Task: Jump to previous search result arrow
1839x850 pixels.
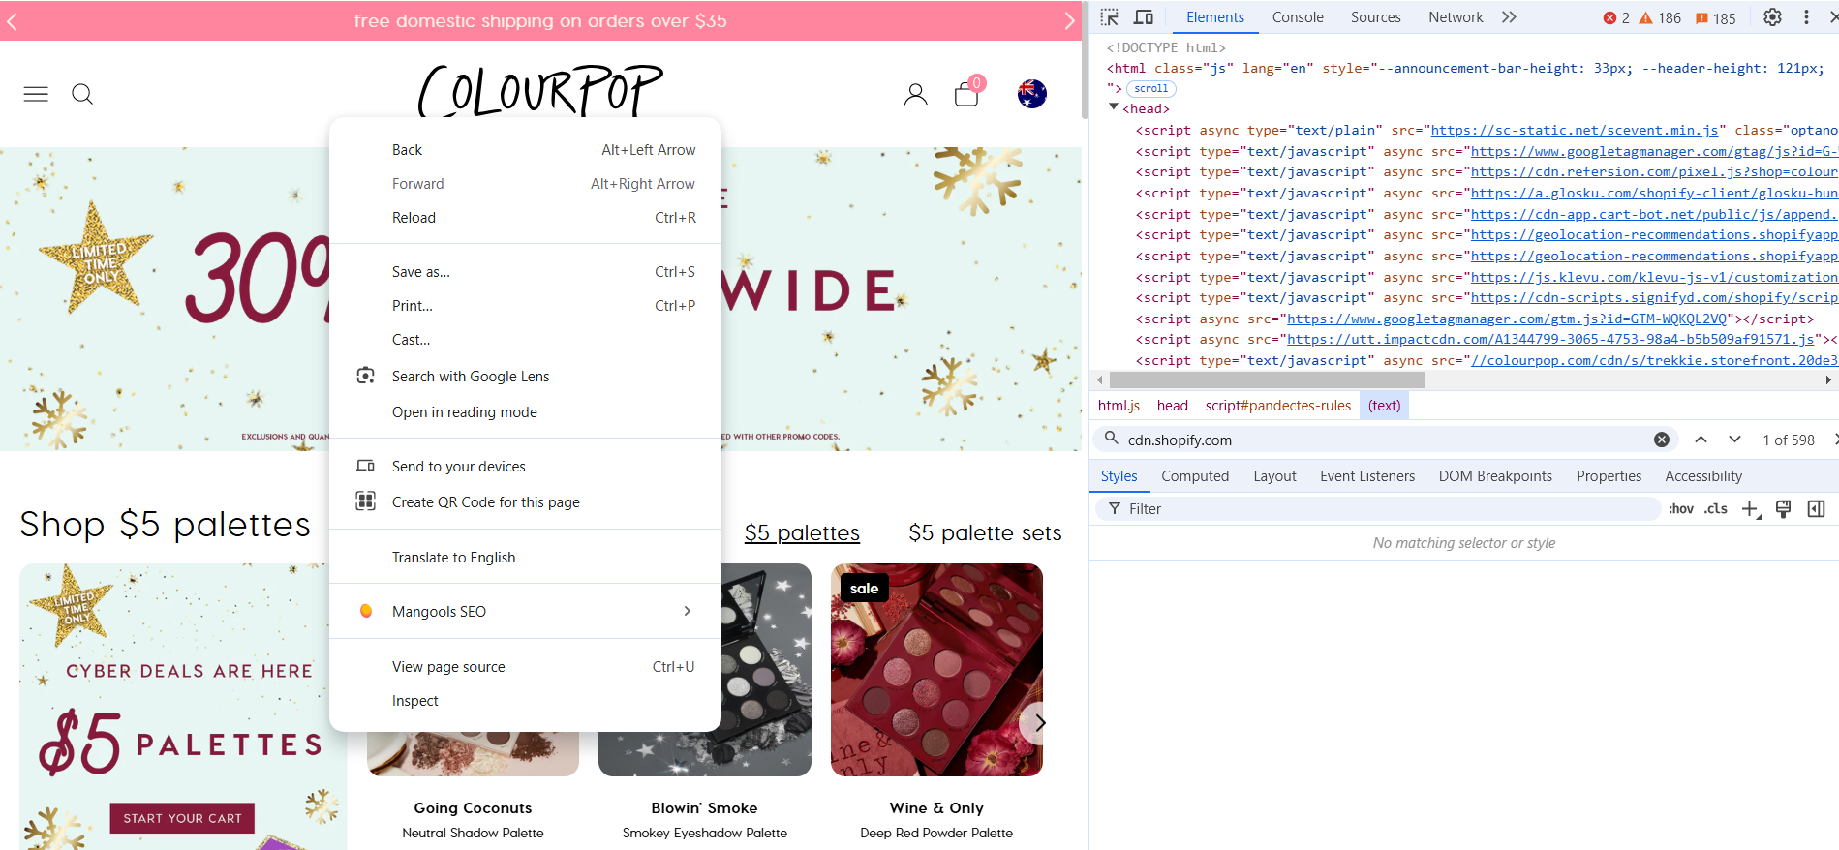Action: pos(1701,440)
